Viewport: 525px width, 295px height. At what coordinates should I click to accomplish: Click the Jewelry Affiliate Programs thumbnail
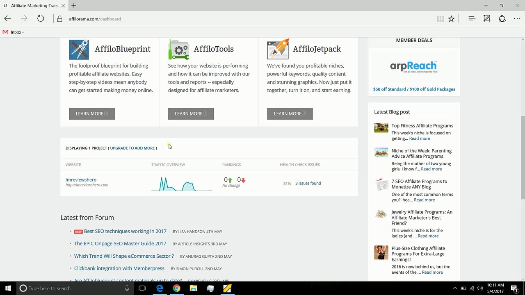point(381,214)
